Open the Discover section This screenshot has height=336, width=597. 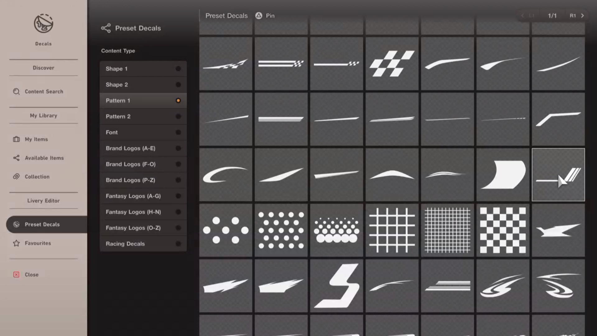pos(43,68)
